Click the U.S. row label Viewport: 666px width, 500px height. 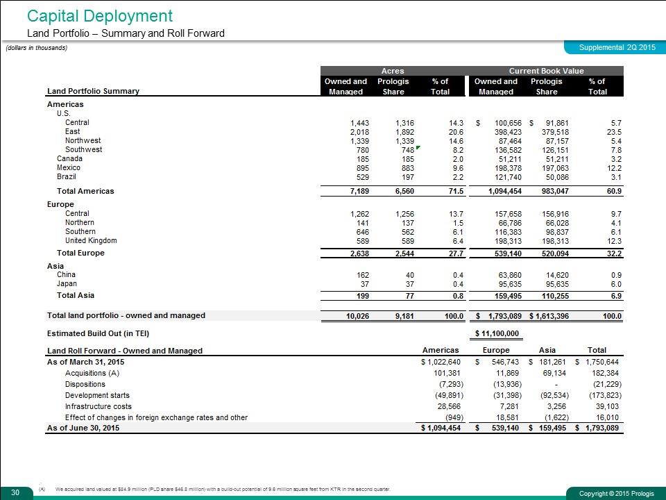64,113
